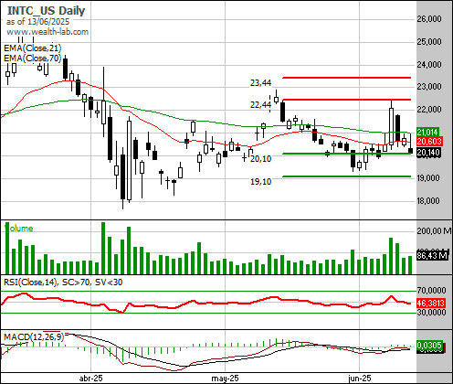Click the 86,43 M volume value tag

tap(433, 255)
